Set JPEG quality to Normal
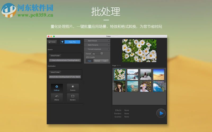The image size is (212, 132). click(x=97, y=61)
